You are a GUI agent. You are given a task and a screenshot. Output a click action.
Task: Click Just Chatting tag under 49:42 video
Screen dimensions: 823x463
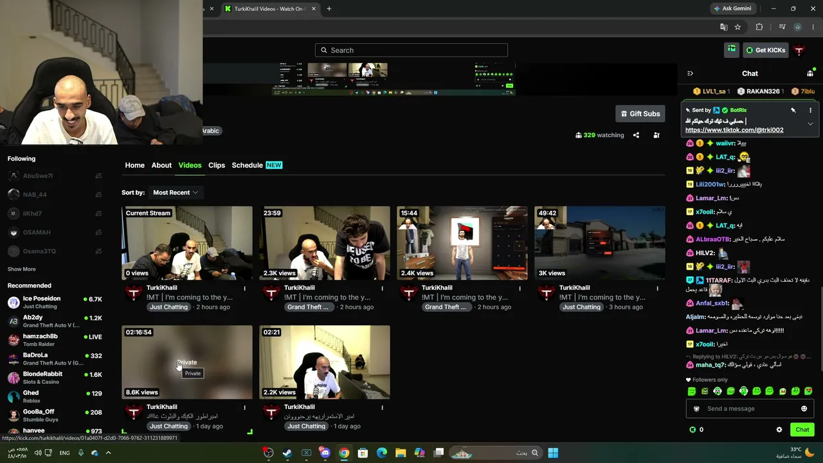581,307
